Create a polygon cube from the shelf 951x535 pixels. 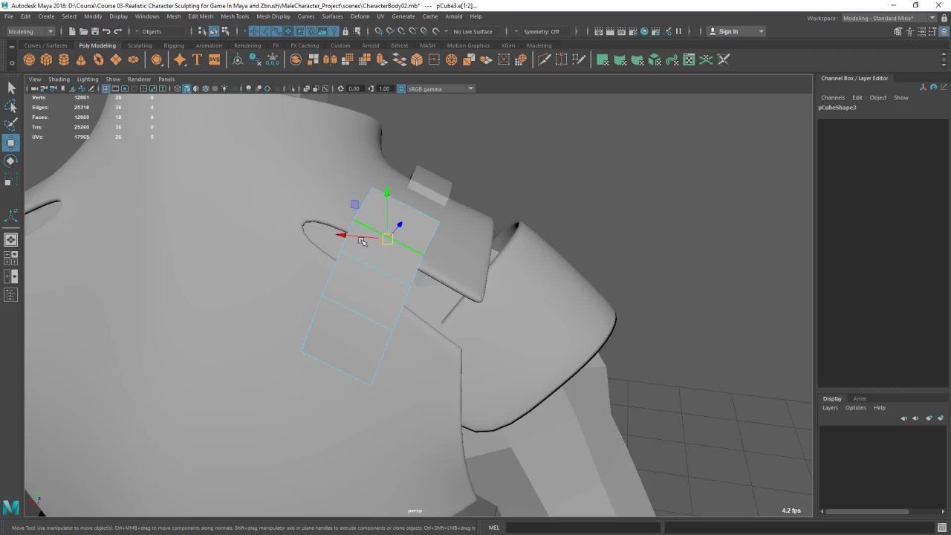(x=46, y=60)
